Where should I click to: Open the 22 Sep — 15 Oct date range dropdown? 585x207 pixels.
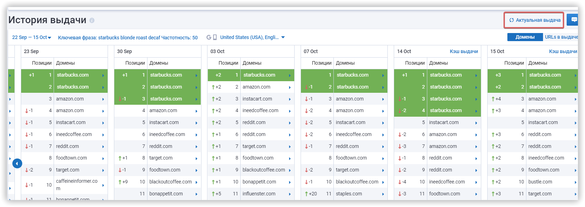click(x=32, y=37)
